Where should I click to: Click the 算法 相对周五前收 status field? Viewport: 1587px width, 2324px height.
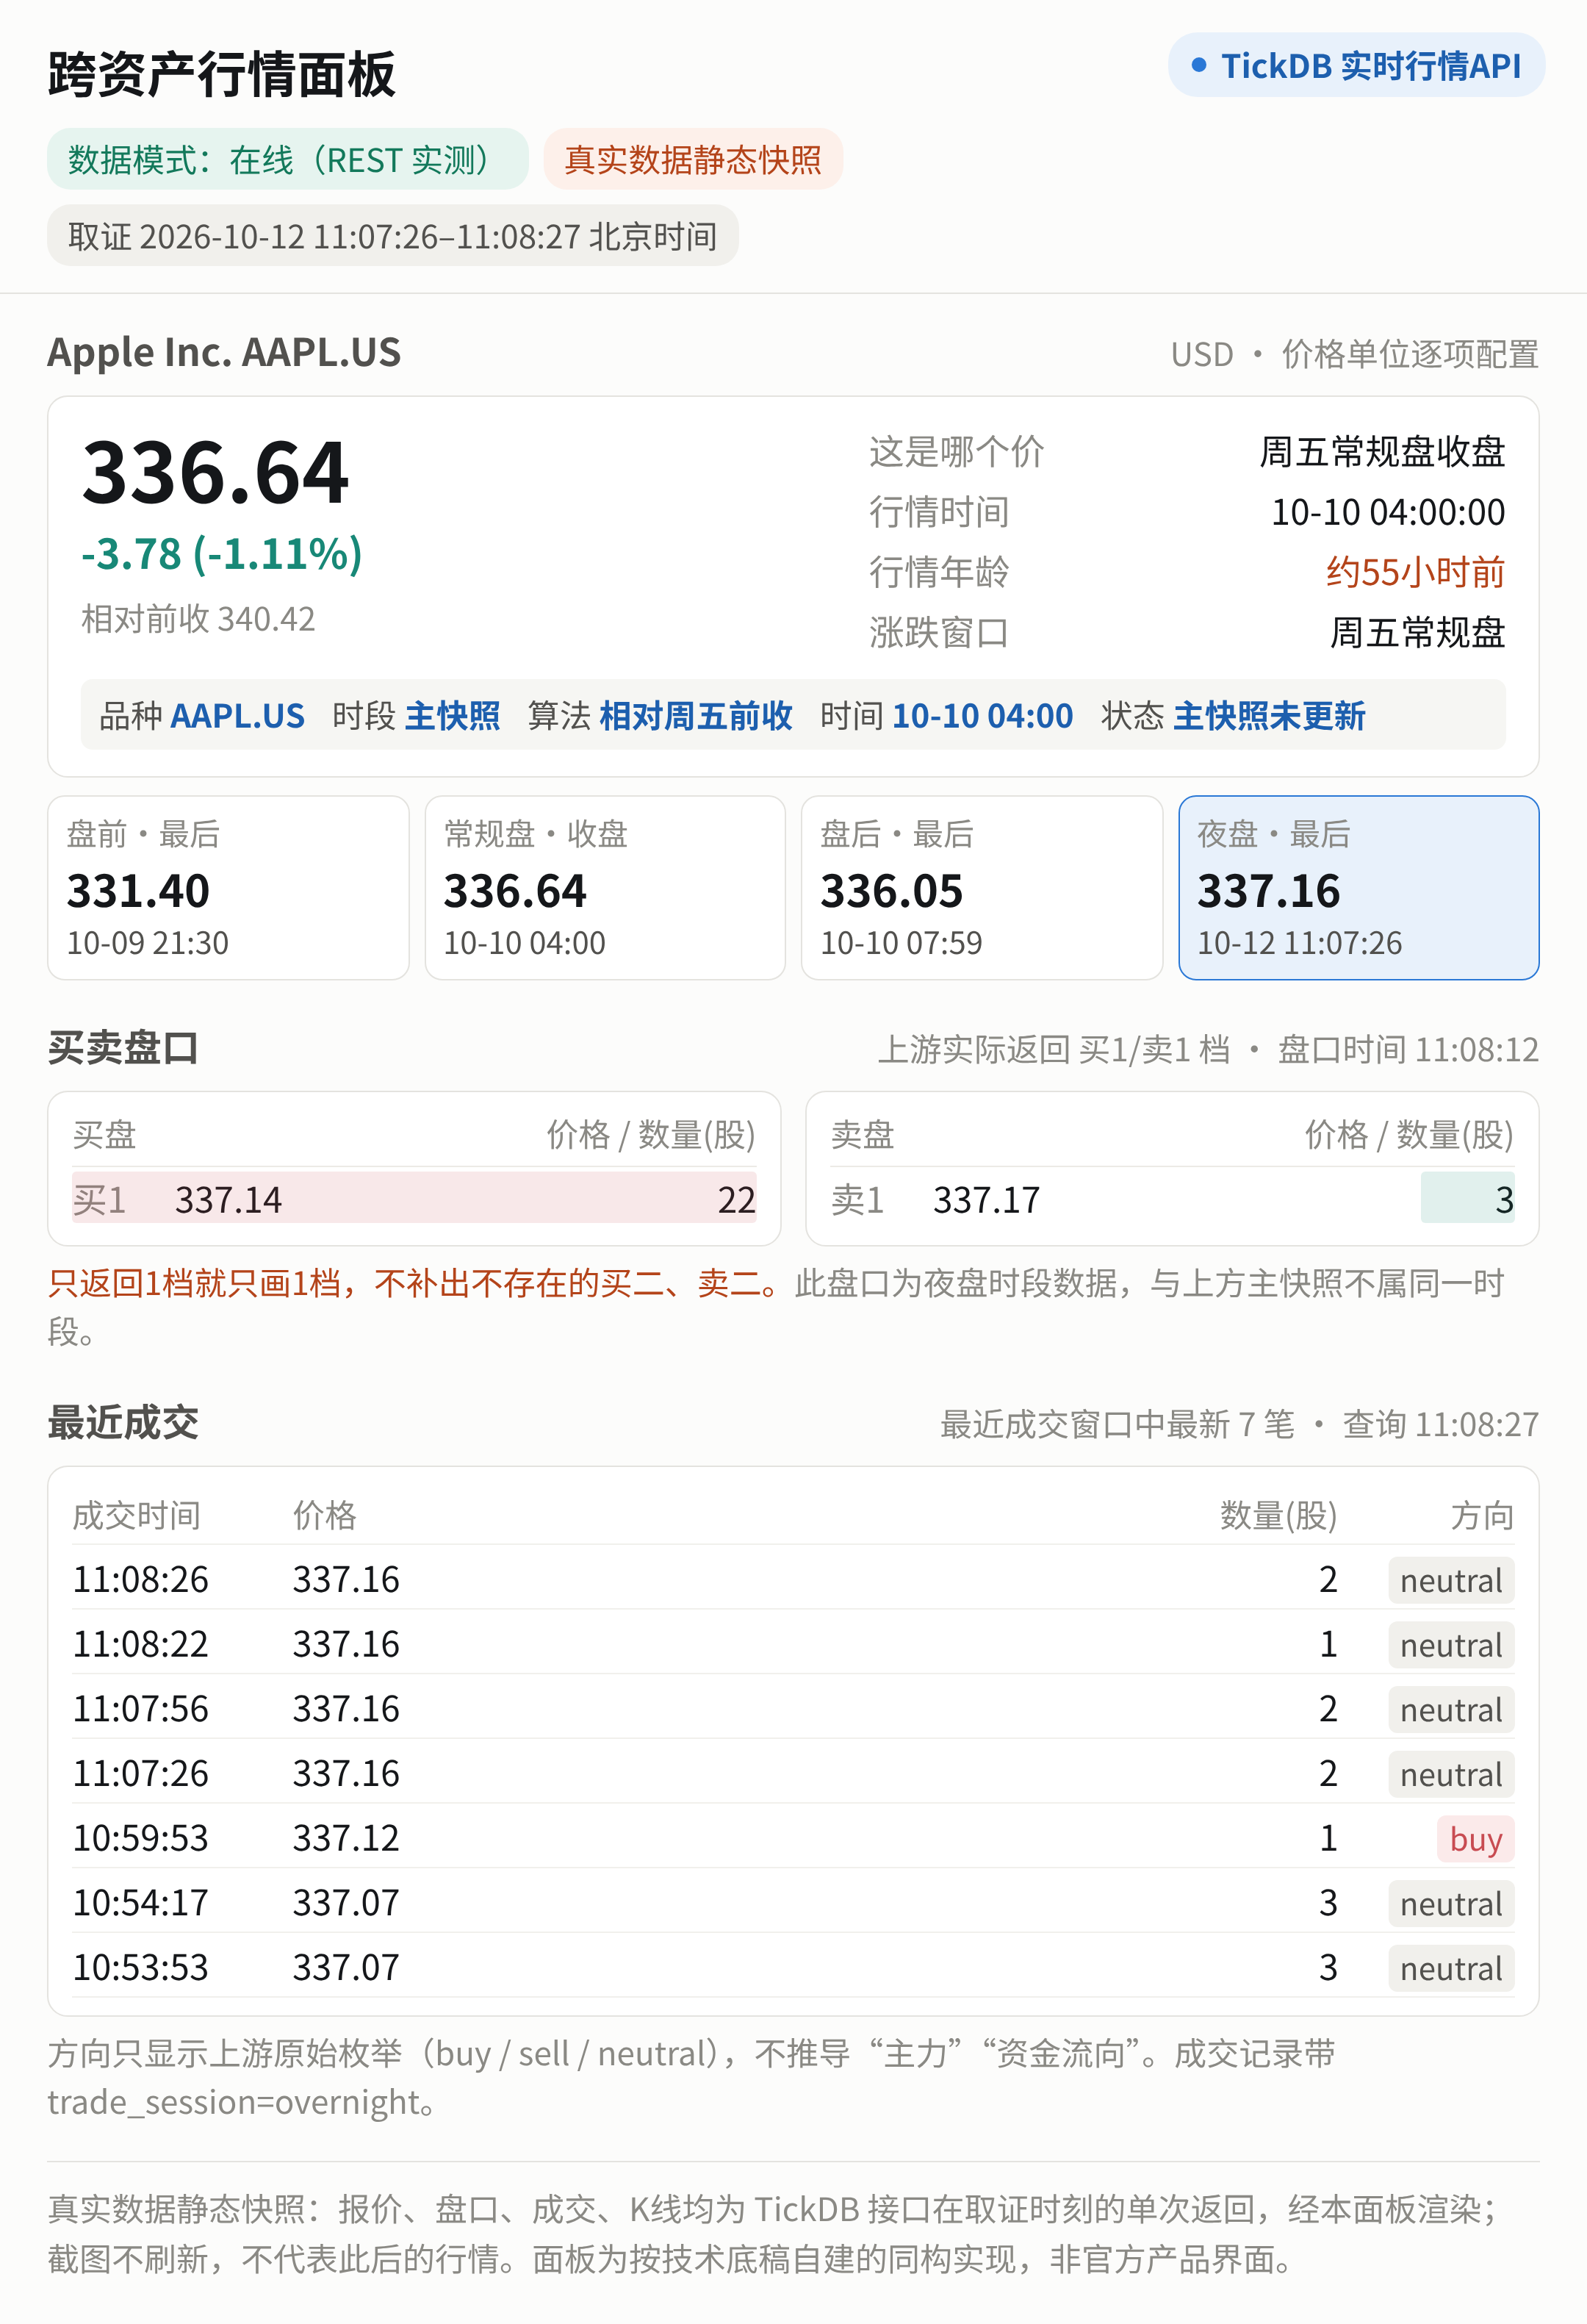pyautogui.click(x=660, y=716)
